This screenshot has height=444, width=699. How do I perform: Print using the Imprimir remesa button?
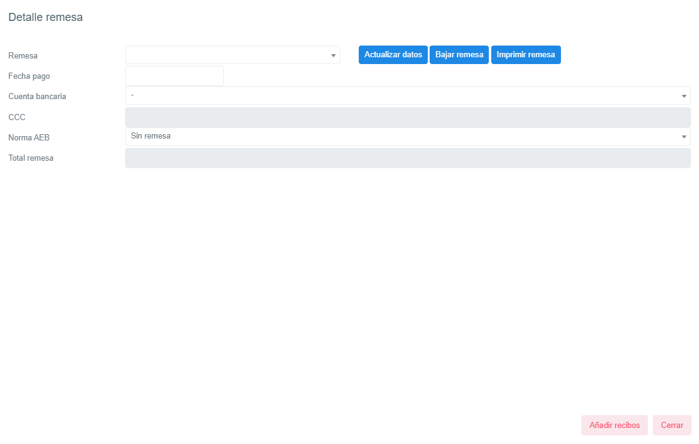526,55
